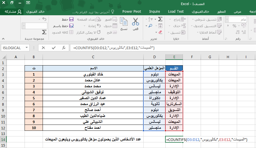Click the السكرتاريا cell in column E
The height and width of the screenshot is (148, 256).
[174, 104]
